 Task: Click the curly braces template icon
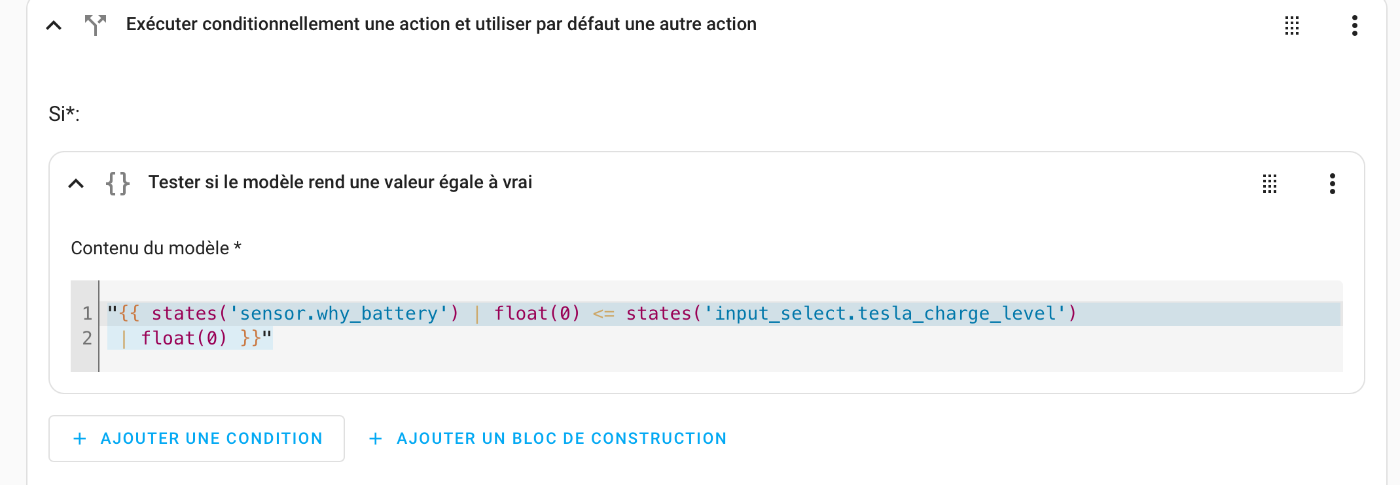(118, 183)
